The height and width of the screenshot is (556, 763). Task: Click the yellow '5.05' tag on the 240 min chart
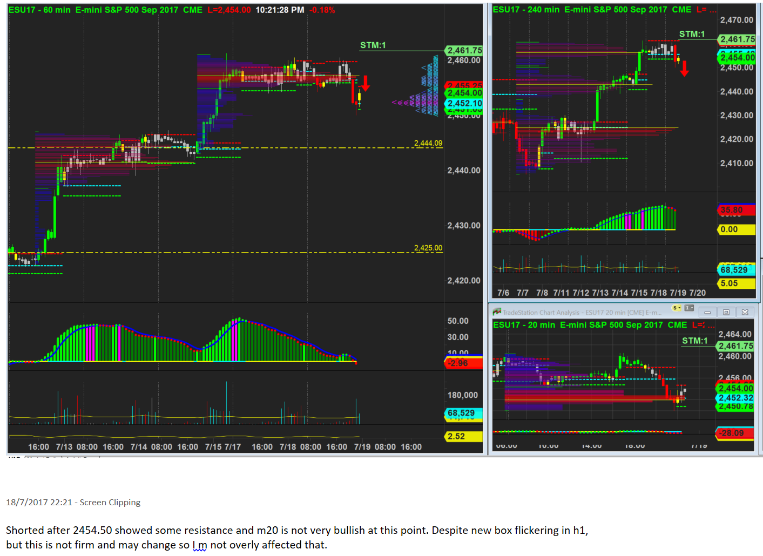736,283
